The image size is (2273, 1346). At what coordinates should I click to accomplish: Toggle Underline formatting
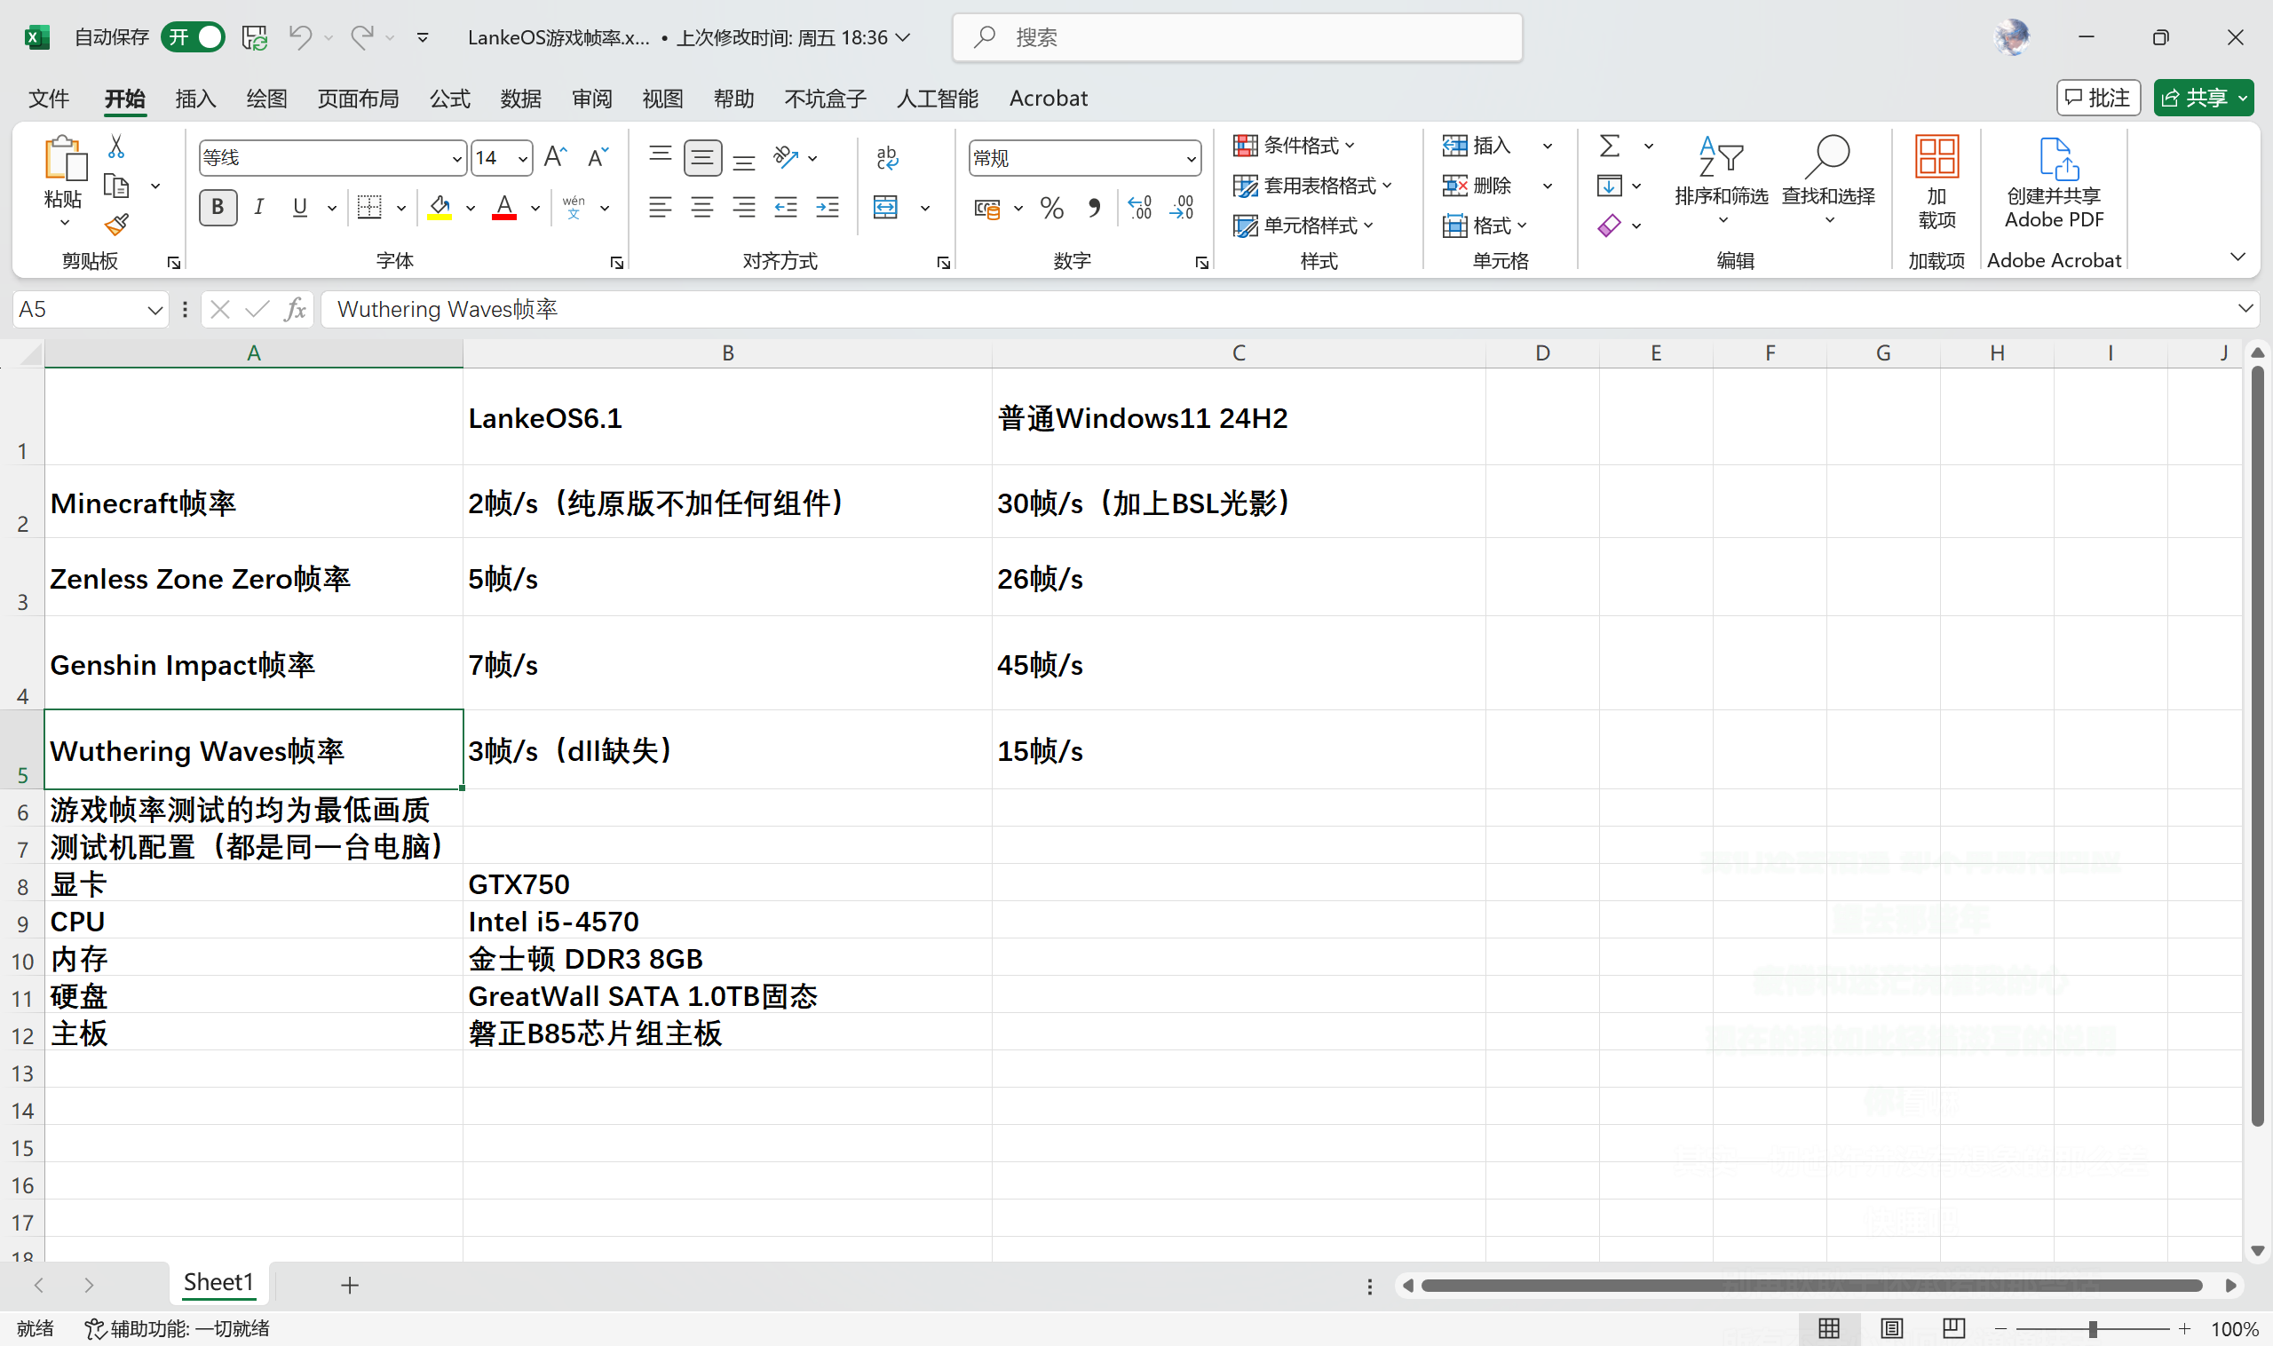pyautogui.click(x=300, y=208)
